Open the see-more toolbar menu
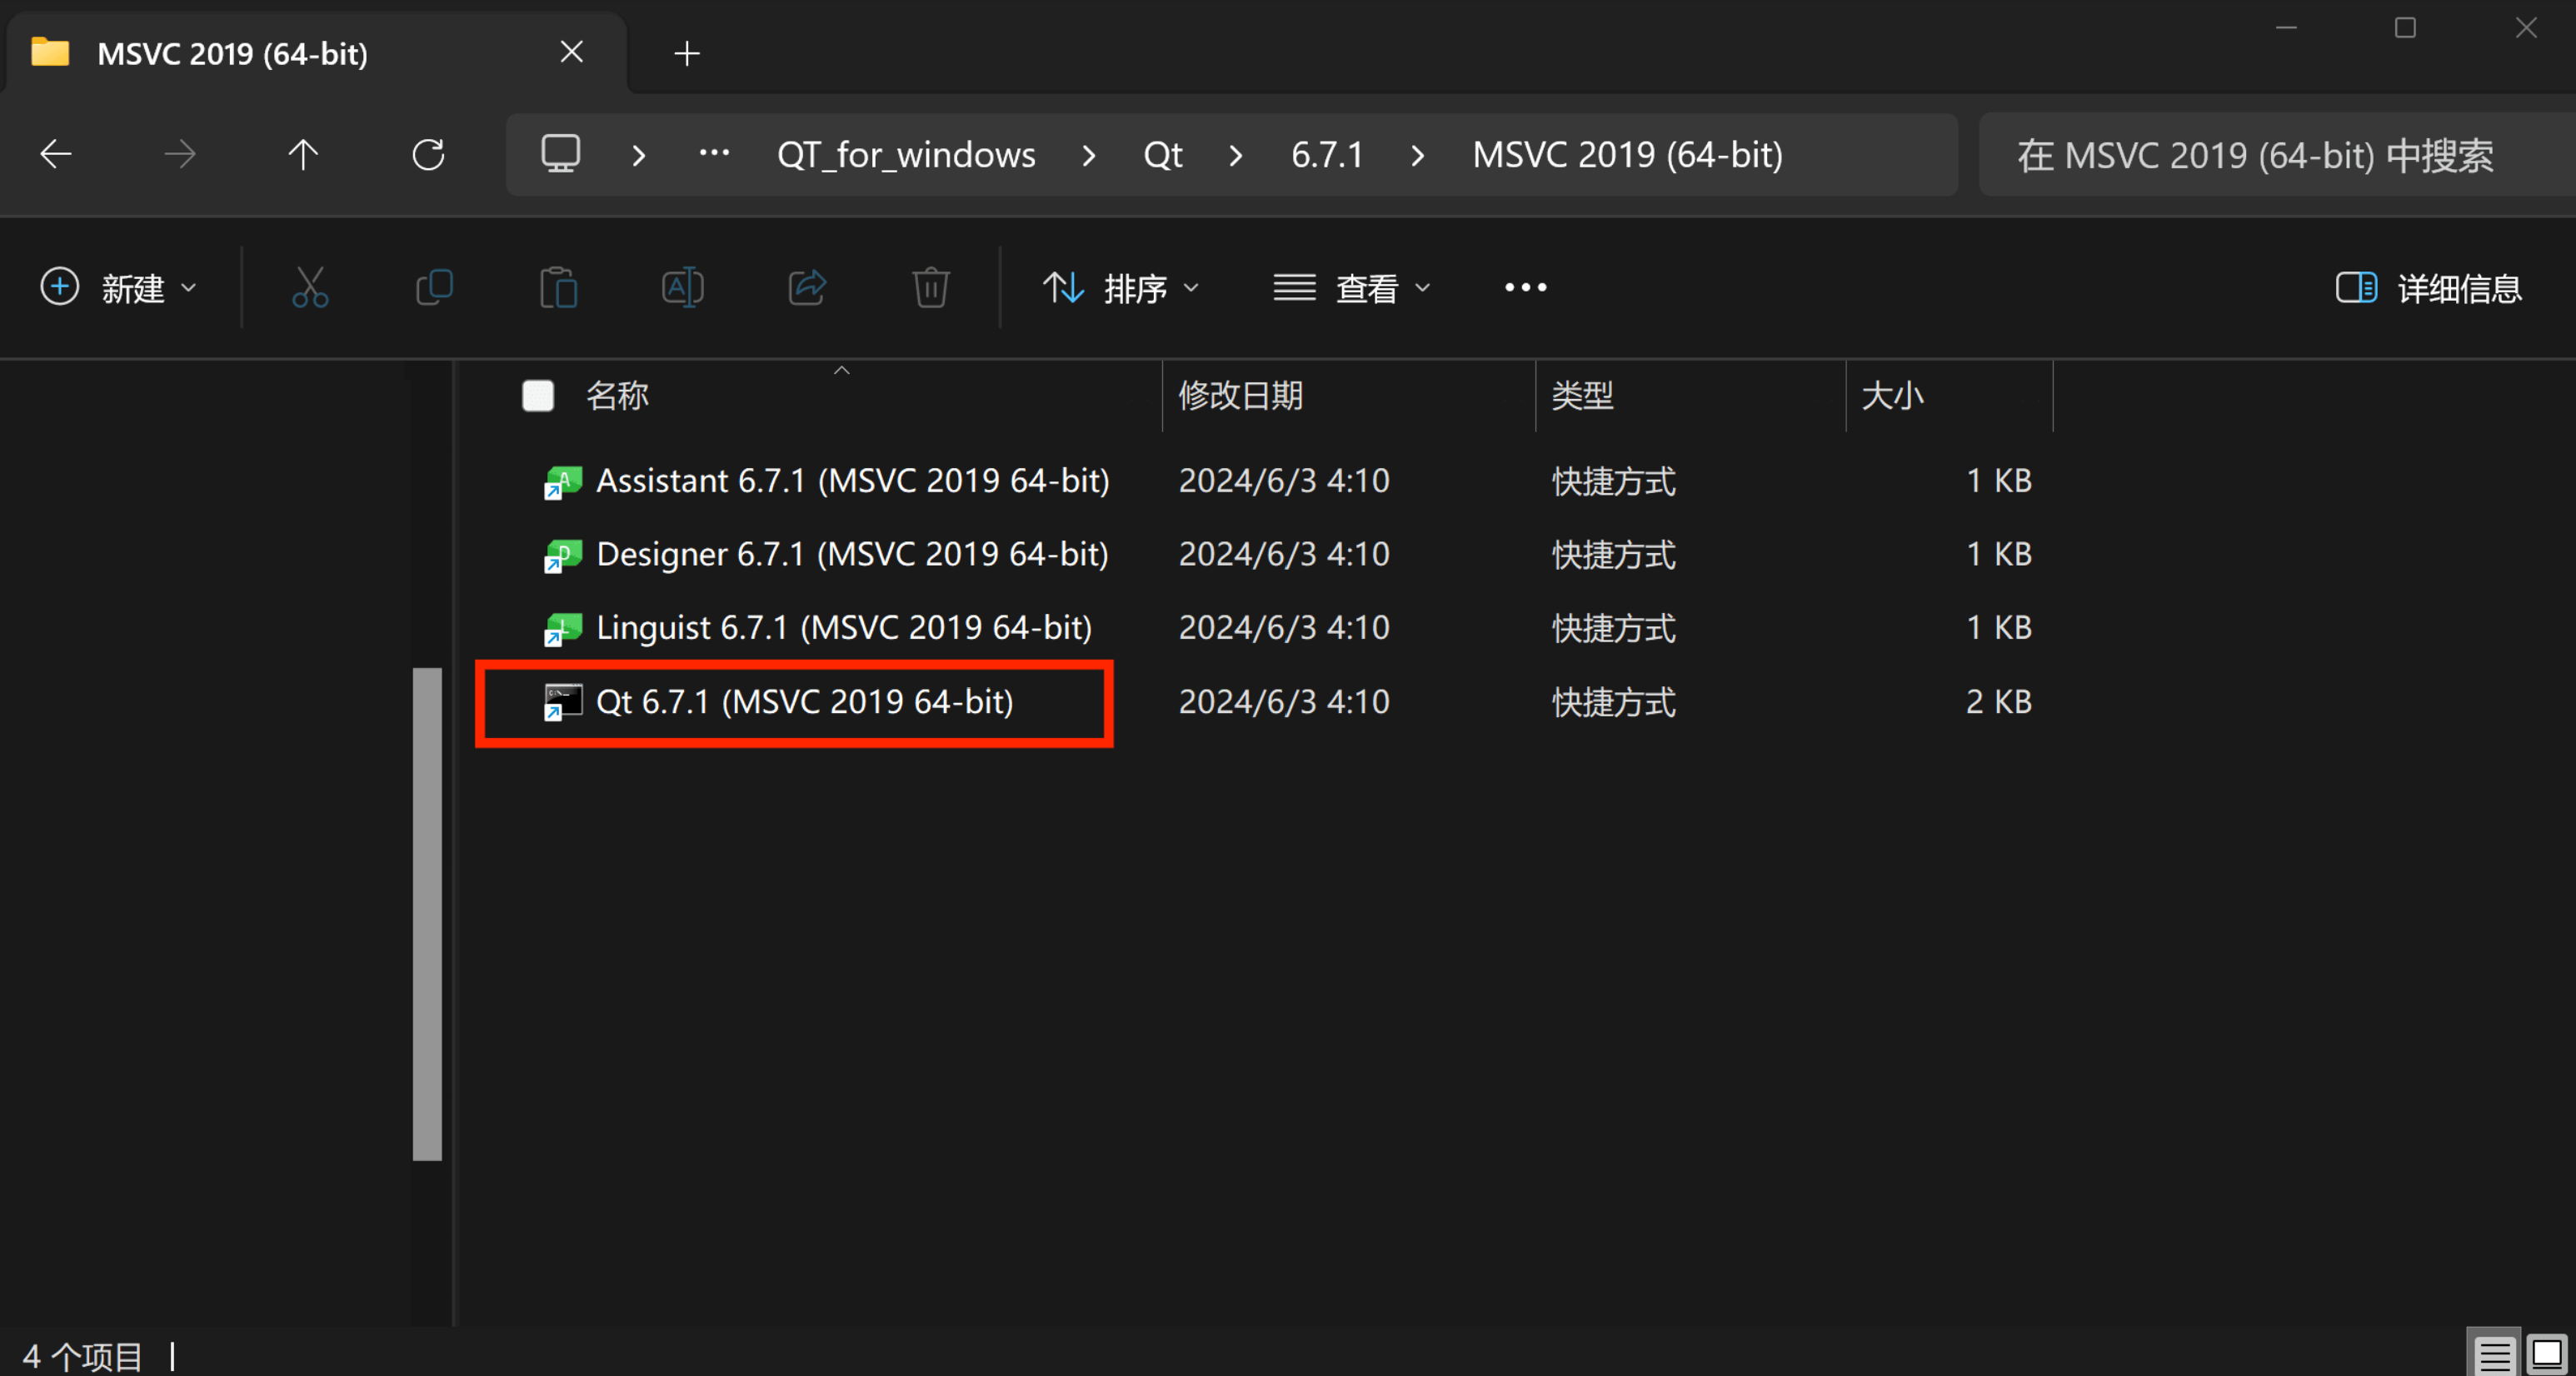This screenshot has width=2576, height=1376. [1524, 288]
